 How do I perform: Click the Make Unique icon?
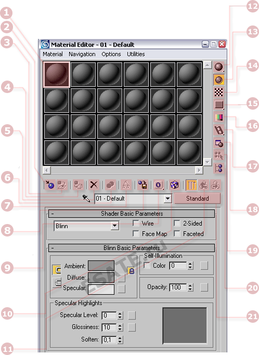coord(126,185)
